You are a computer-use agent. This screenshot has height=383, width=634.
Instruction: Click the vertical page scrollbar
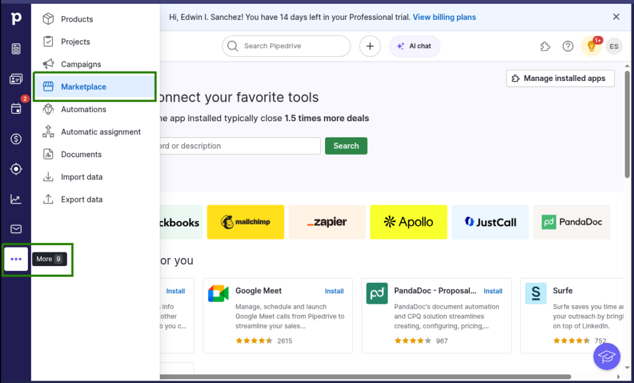tap(627, 124)
